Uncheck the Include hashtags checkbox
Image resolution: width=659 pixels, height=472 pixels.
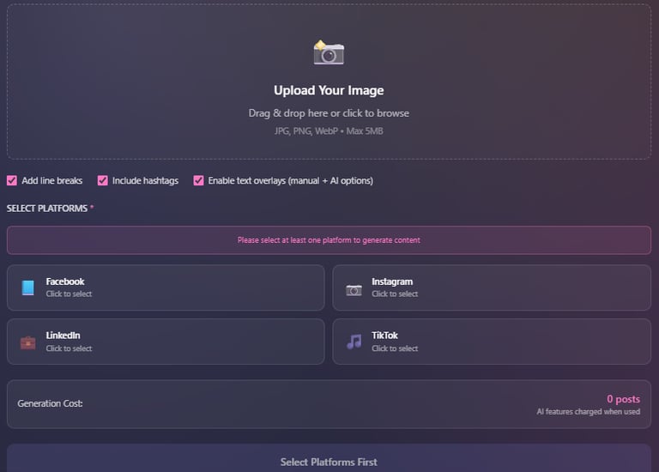coord(103,181)
